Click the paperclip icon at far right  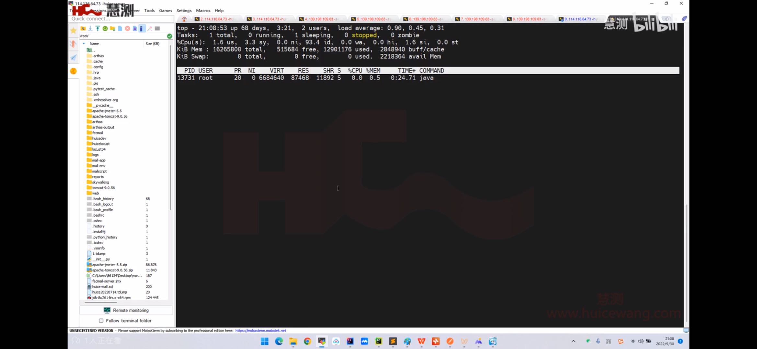pos(684,19)
